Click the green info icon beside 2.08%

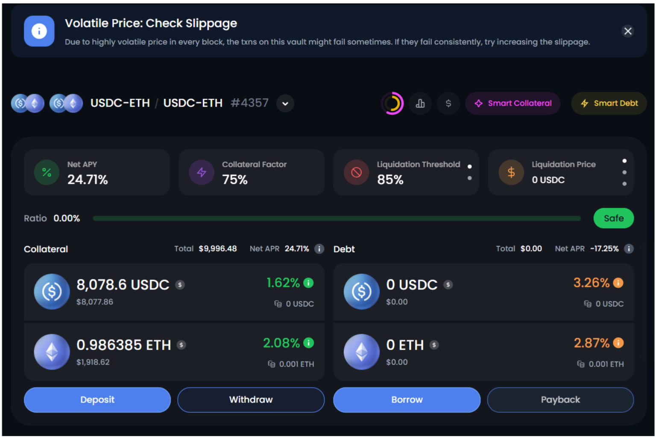(308, 343)
